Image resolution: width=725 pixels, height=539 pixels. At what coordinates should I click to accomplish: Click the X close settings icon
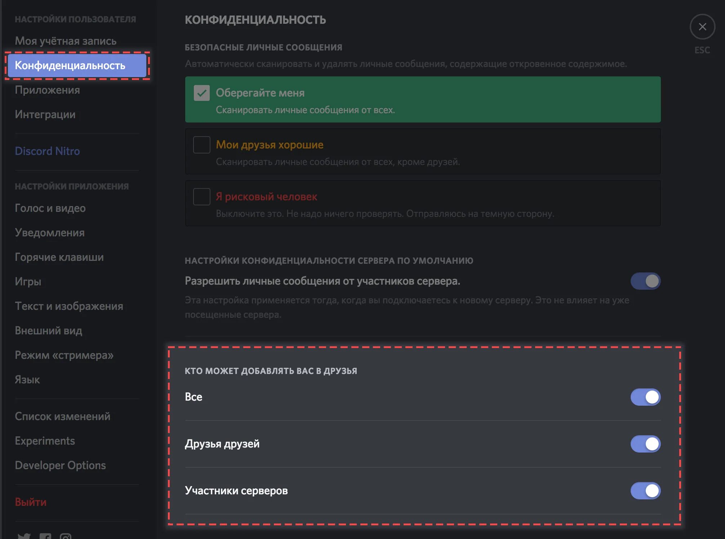pyautogui.click(x=702, y=27)
